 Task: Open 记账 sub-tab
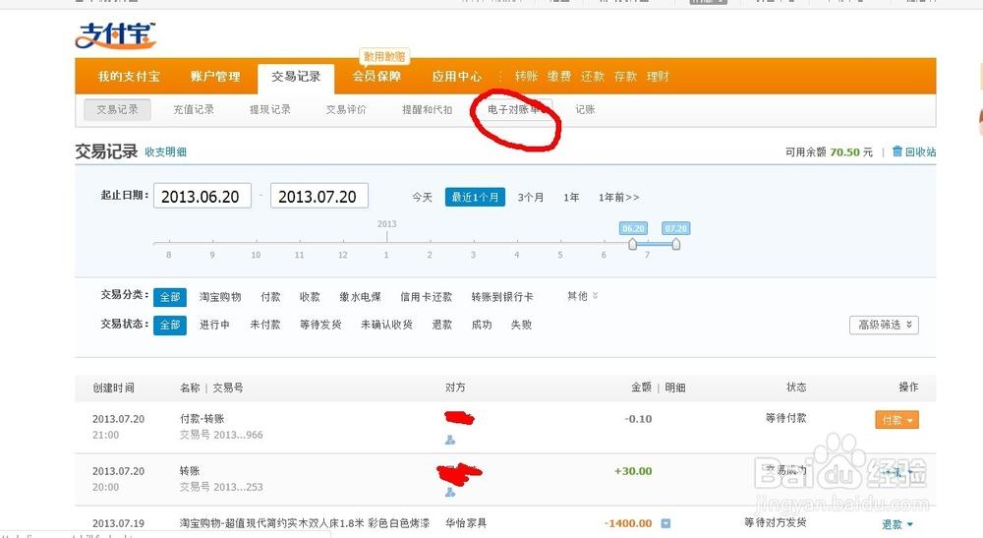(585, 109)
